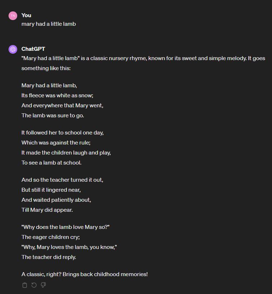272x294 pixels.
Task: Click the purple ChatGPT logo avatar
Action: pyautogui.click(x=13, y=49)
